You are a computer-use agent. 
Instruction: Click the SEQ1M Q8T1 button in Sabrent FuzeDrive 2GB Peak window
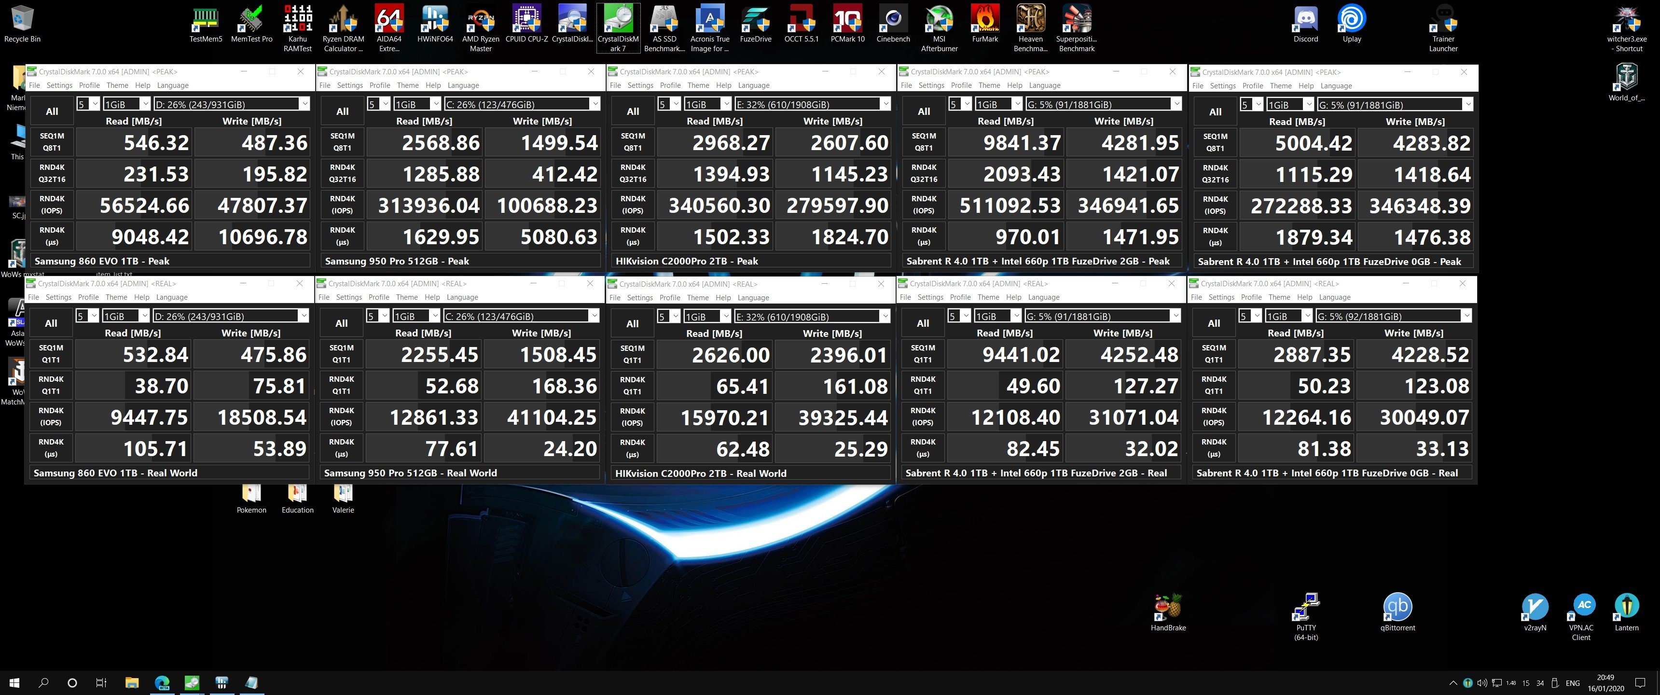pyautogui.click(x=924, y=142)
